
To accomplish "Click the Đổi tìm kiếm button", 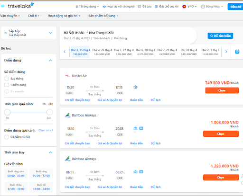I will (x=220, y=36).
